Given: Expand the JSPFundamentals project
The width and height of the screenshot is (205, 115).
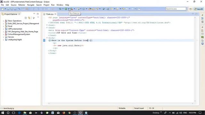Looking at the screenshot, I should (3, 29).
